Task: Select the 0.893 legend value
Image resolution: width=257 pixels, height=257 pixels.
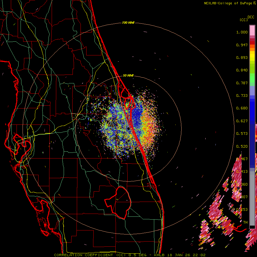Action: click(x=242, y=57)
